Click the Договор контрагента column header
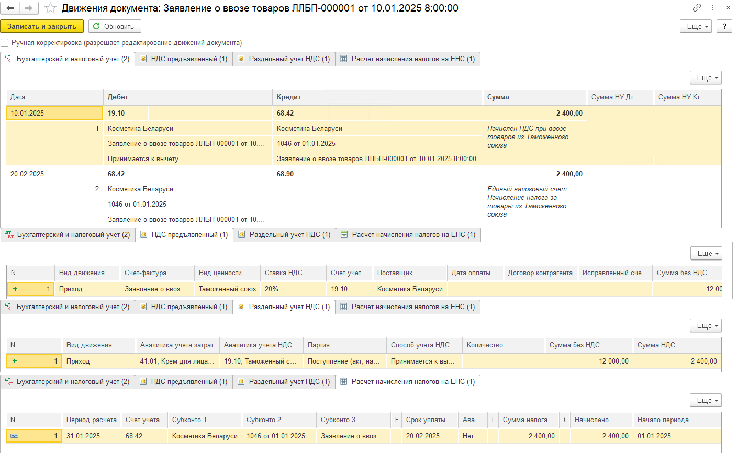Screen dimensions: 738x453 tap(541, 273)
